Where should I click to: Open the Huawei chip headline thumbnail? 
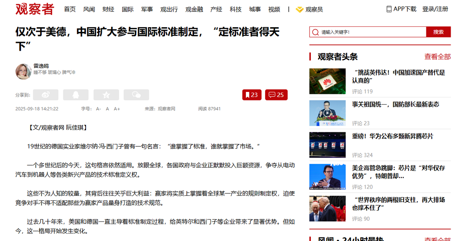point(327,81)
